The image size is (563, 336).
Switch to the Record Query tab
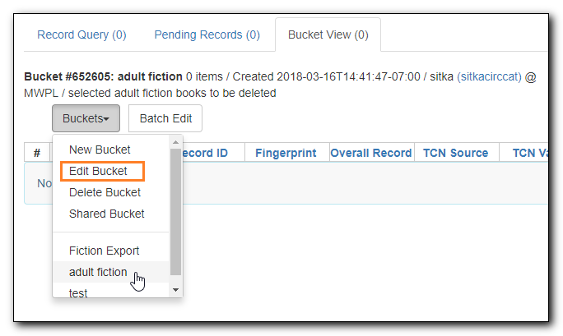pos(81,35)
